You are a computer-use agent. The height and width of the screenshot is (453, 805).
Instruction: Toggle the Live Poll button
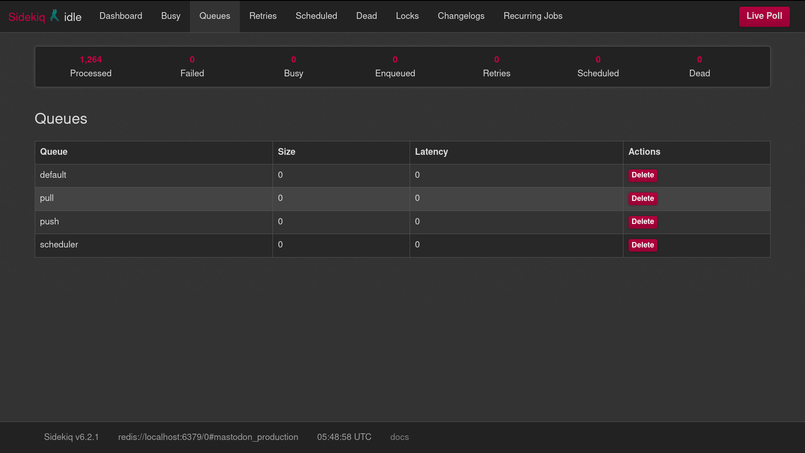click(x=764, y=16)
